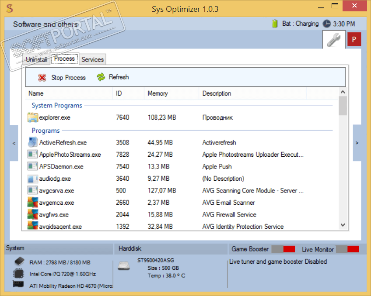Click the graphics card icon
Image resolution: width=371 pixels, height=296 pixels.
(18, 284)
